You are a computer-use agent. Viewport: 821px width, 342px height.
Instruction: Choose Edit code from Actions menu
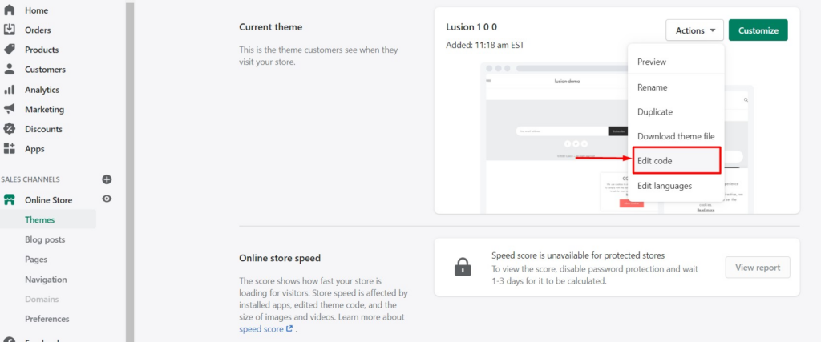(677, 161)
